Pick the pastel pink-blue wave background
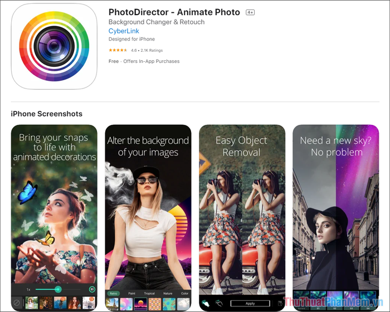 click(126, 304)
